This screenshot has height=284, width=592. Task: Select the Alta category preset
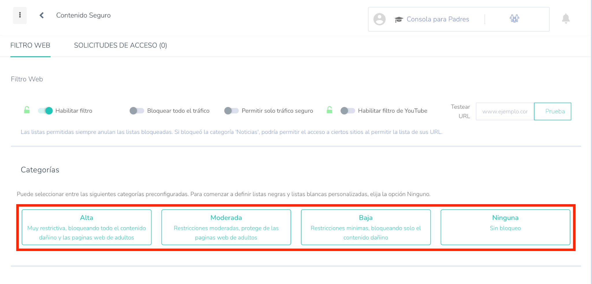coord(86,227)
